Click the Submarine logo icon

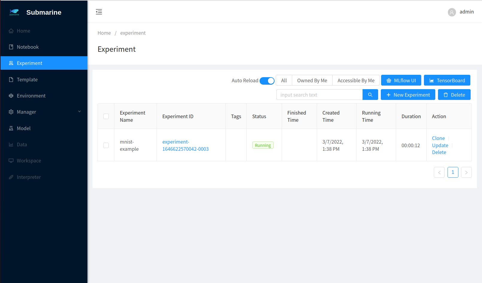14,12
